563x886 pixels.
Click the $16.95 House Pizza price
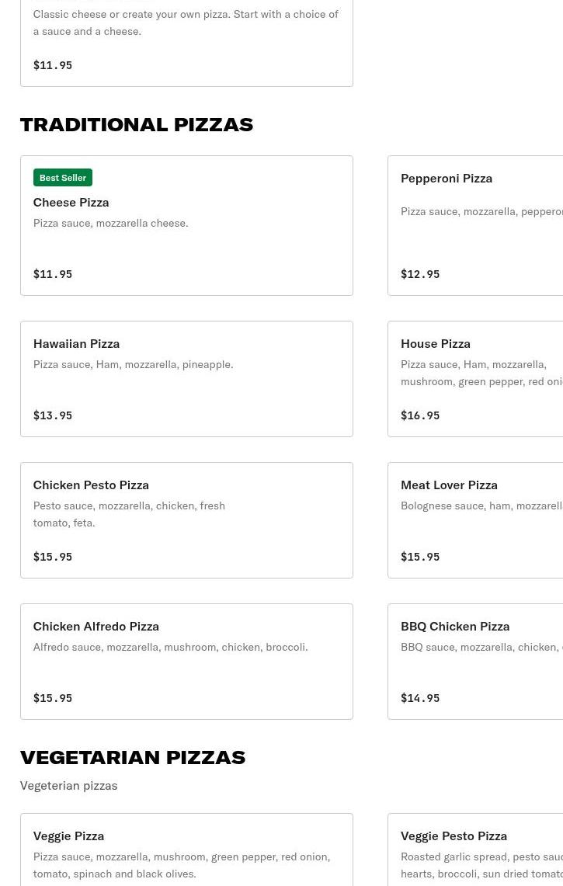(420, 415)
